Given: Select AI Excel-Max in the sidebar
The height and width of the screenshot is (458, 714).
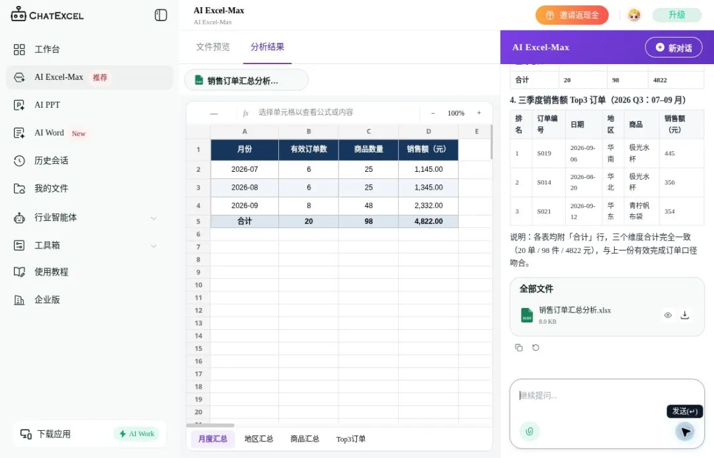Looking at the screenshot, I should pyautogui.click(x=89, y=77).
